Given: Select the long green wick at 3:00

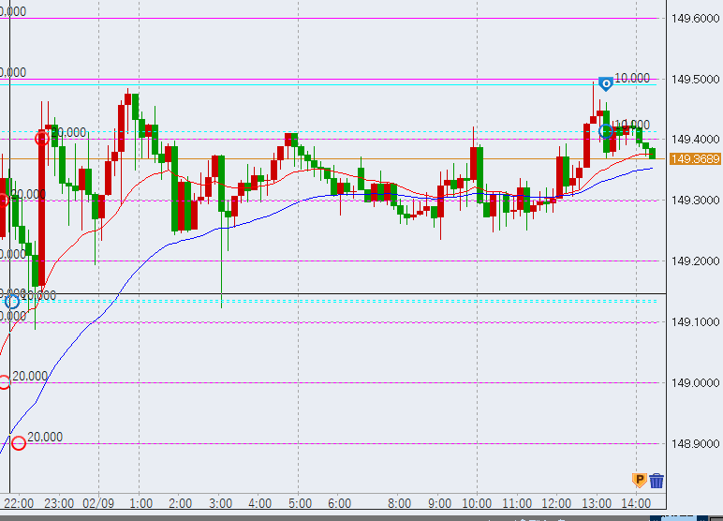Looking at the screenshot, I should tap(221, 278).
